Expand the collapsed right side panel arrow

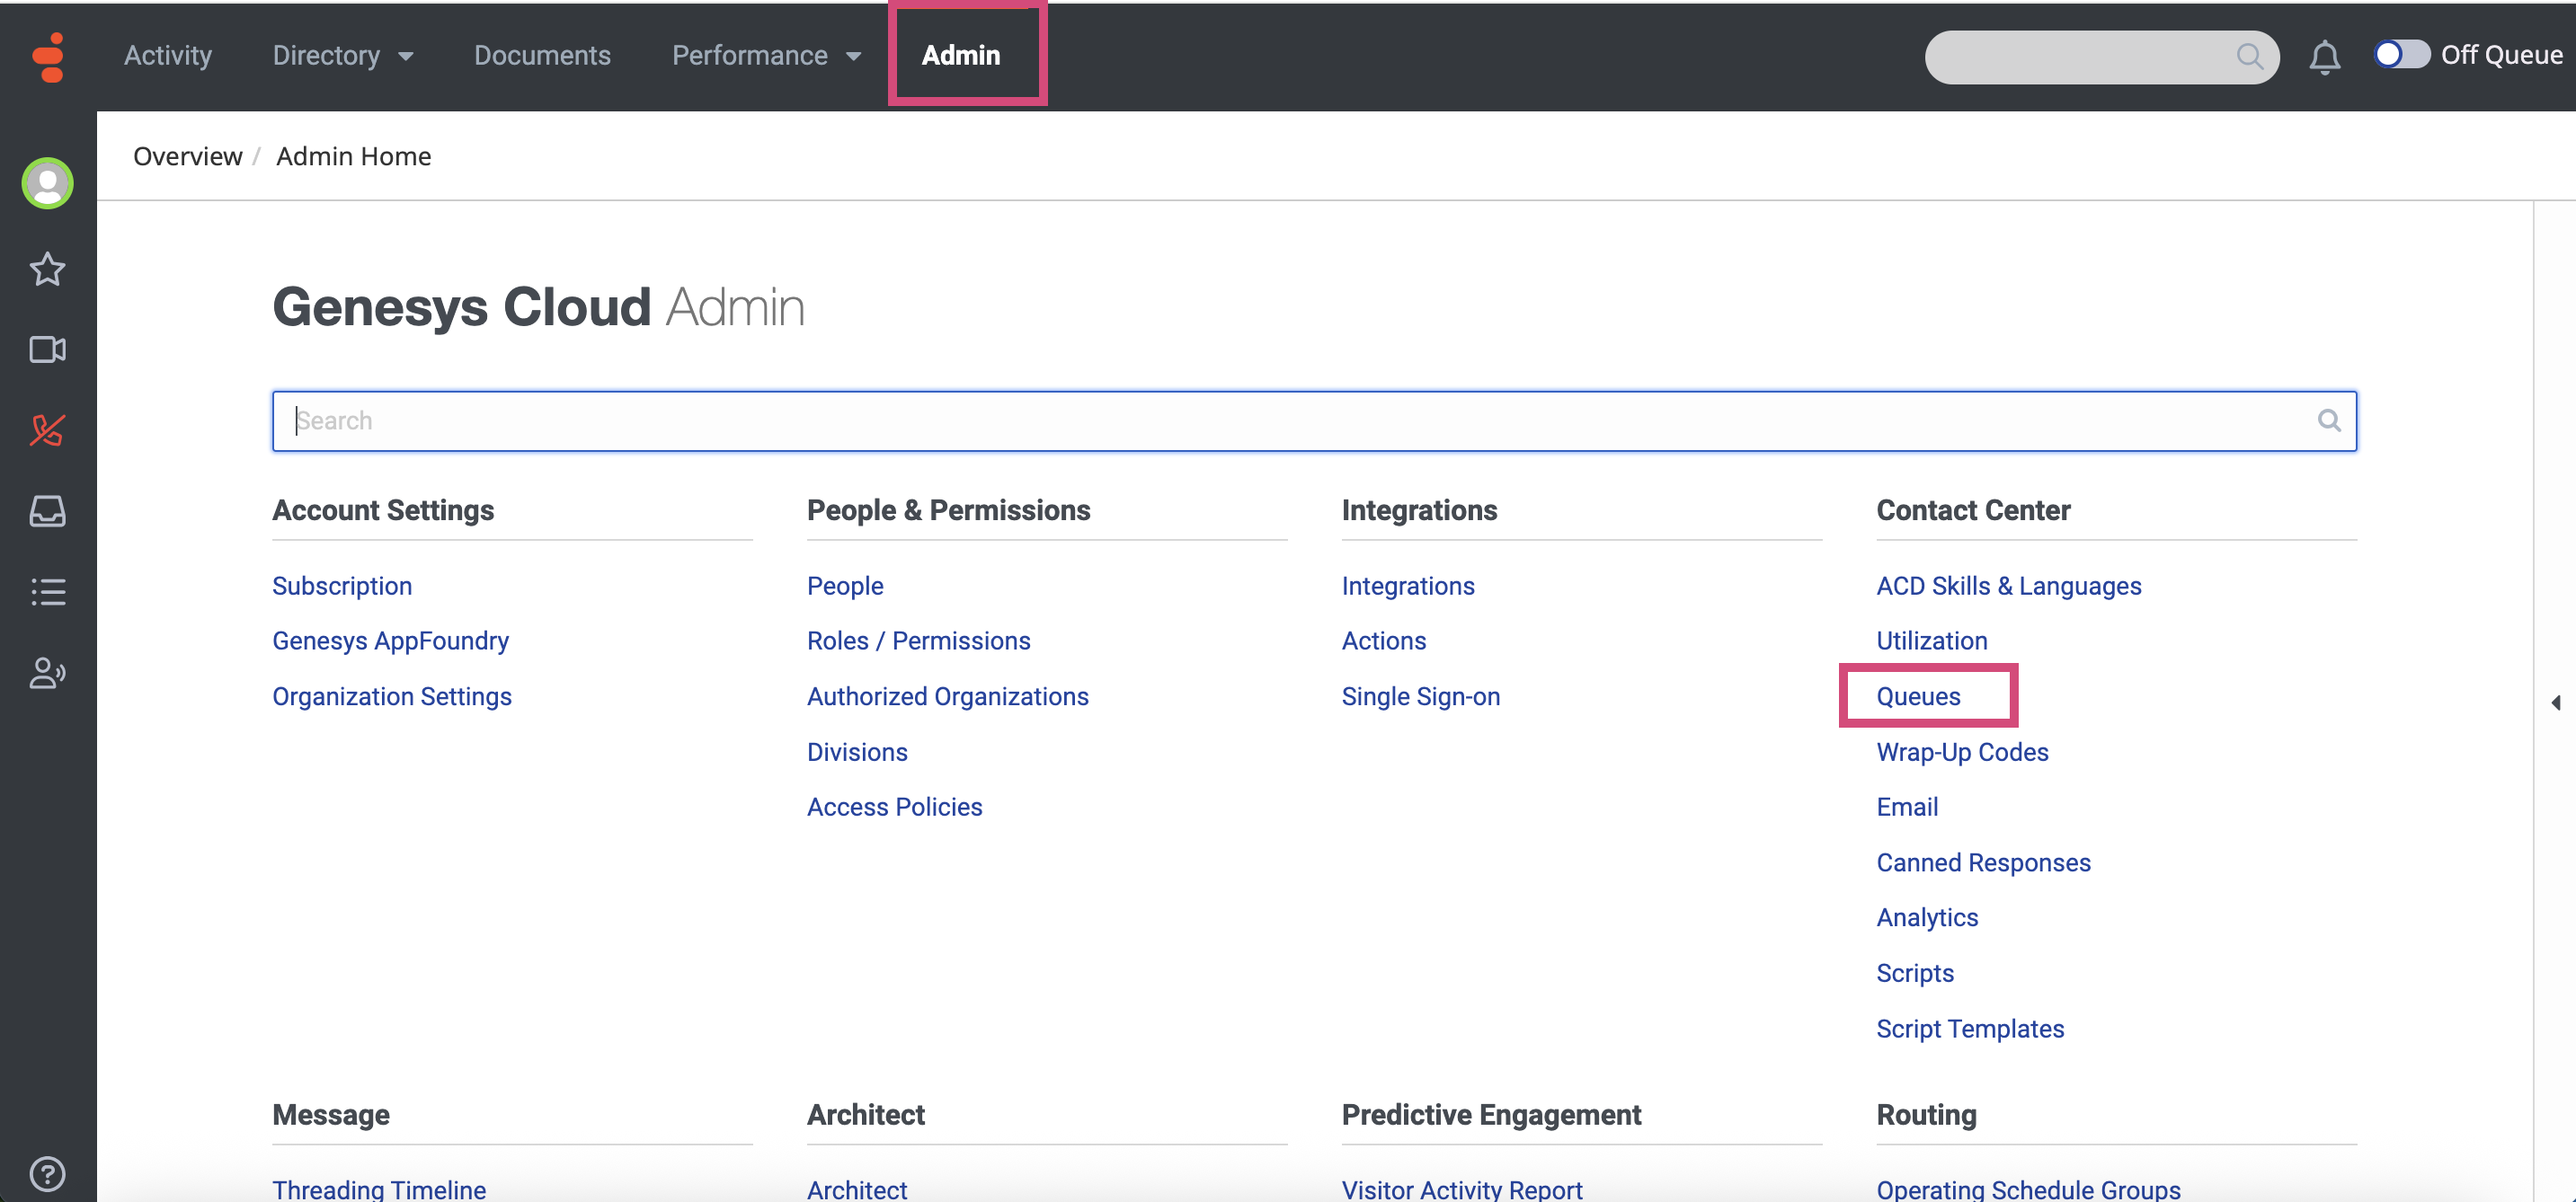click(2555, 703)
